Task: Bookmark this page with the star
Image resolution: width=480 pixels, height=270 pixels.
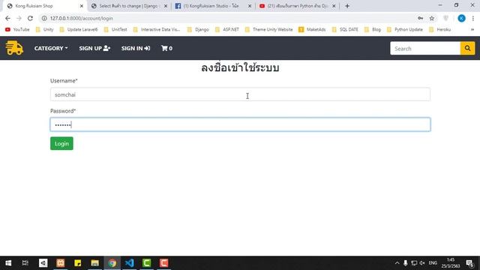Action: click(x=432, y=18)
